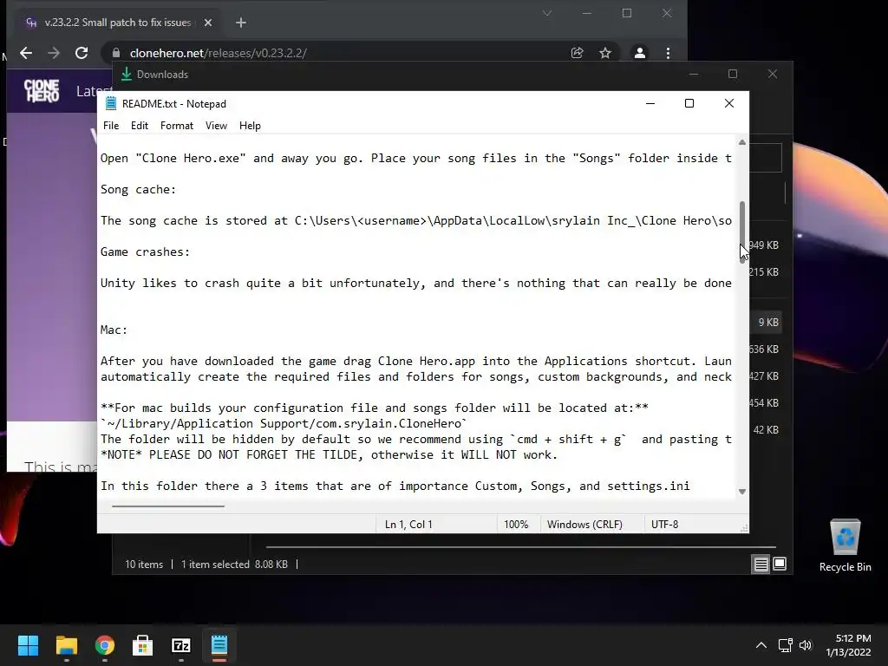Screen dimensions: 888x666
Task: Click the '10 items' status in Downloads
Action: click(x=144, y=565)
